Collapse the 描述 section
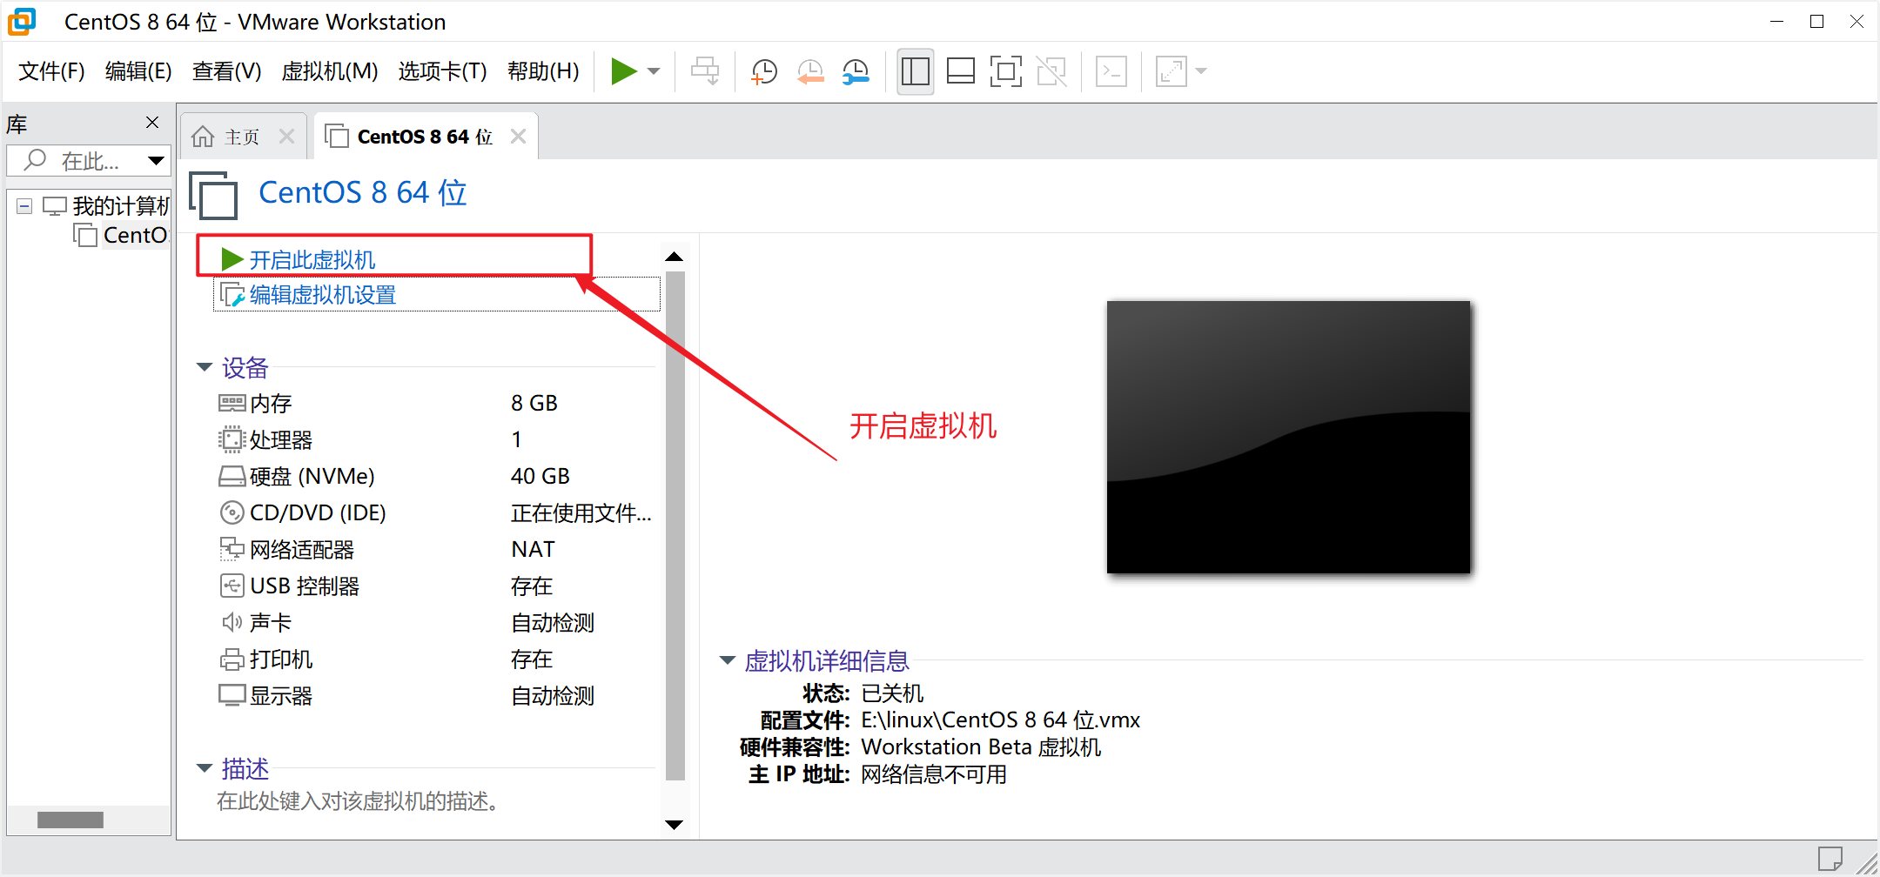The height and width of the screenshot is (877, 1880). (x=205, y=768)
